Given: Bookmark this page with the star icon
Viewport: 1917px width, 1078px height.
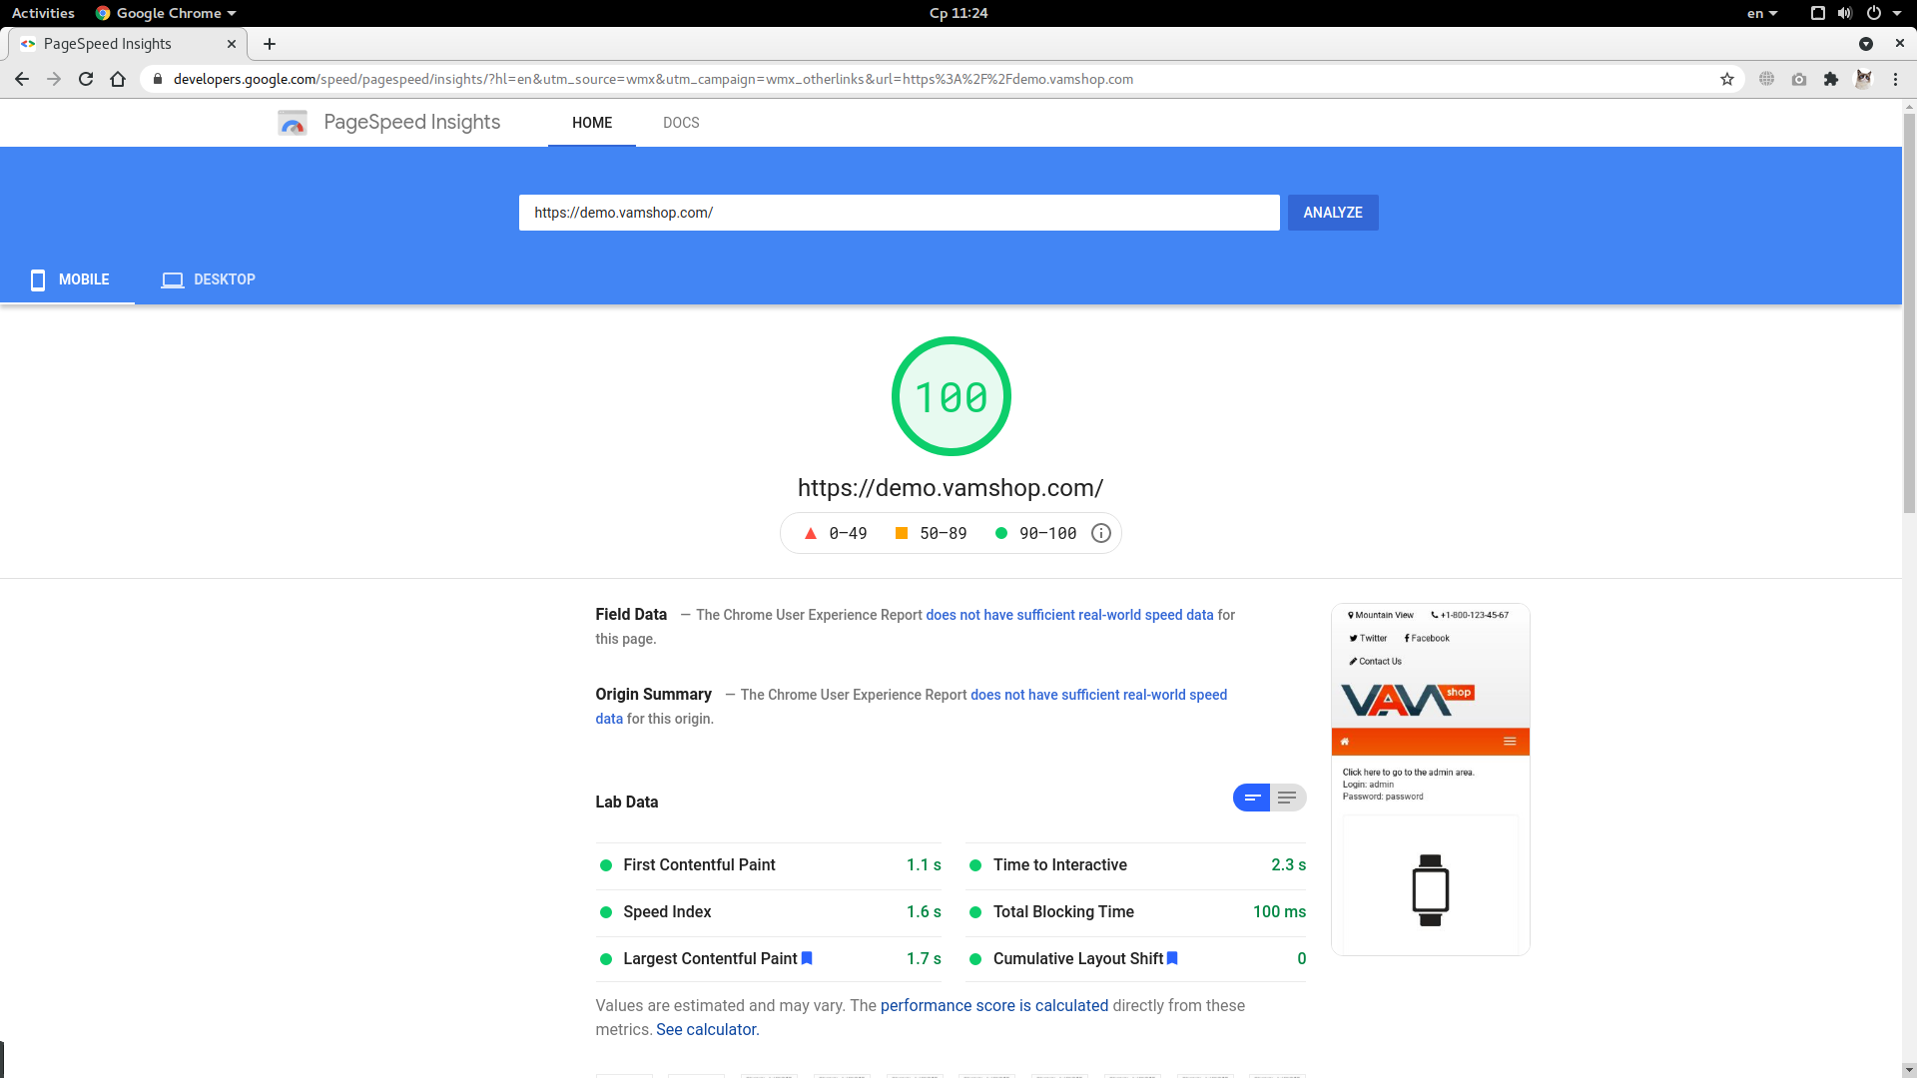Looking at the screenshot, I should coord(1727,79).
